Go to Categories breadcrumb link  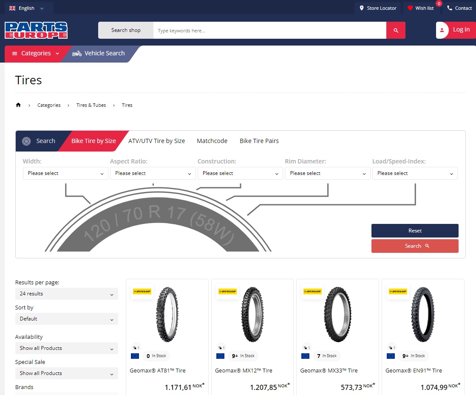[x=49, y=105]
